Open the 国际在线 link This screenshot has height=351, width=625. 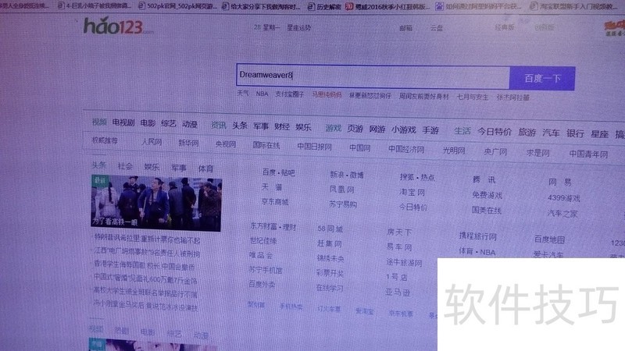tap(266, 145)
